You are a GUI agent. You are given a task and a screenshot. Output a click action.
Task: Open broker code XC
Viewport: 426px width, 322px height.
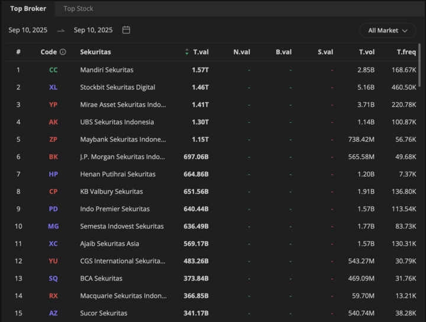click(x=53, y=243)
